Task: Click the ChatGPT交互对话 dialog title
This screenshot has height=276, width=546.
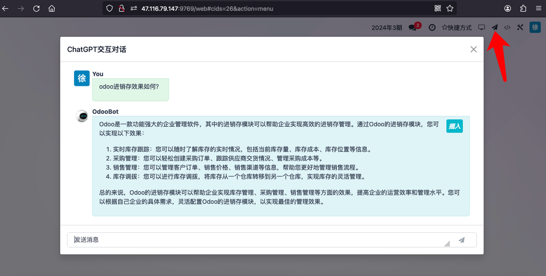Action: point(97,50)
